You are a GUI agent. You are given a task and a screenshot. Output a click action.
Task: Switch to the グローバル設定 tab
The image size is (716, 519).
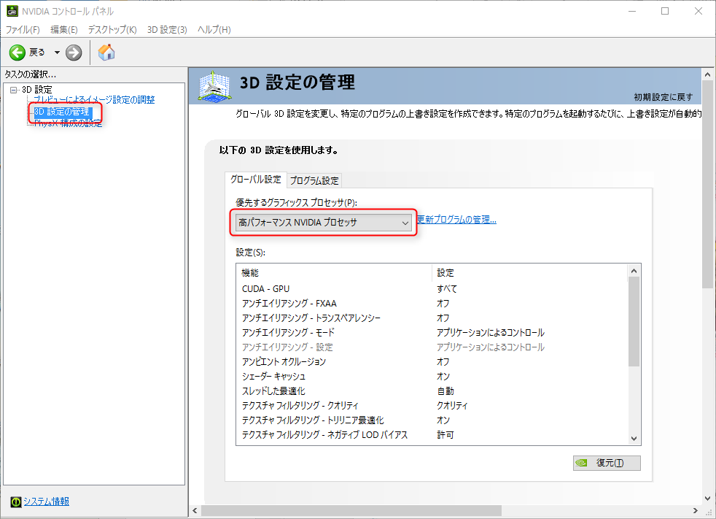[256, 180]
